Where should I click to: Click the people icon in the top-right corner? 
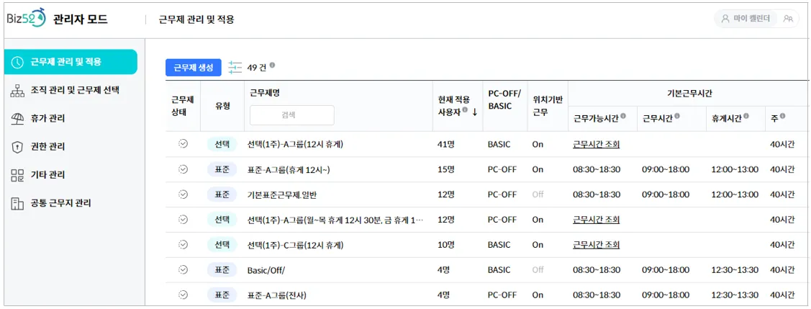pos(788,19)
